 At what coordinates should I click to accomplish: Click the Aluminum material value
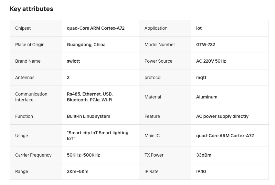(x=207, y=97)
